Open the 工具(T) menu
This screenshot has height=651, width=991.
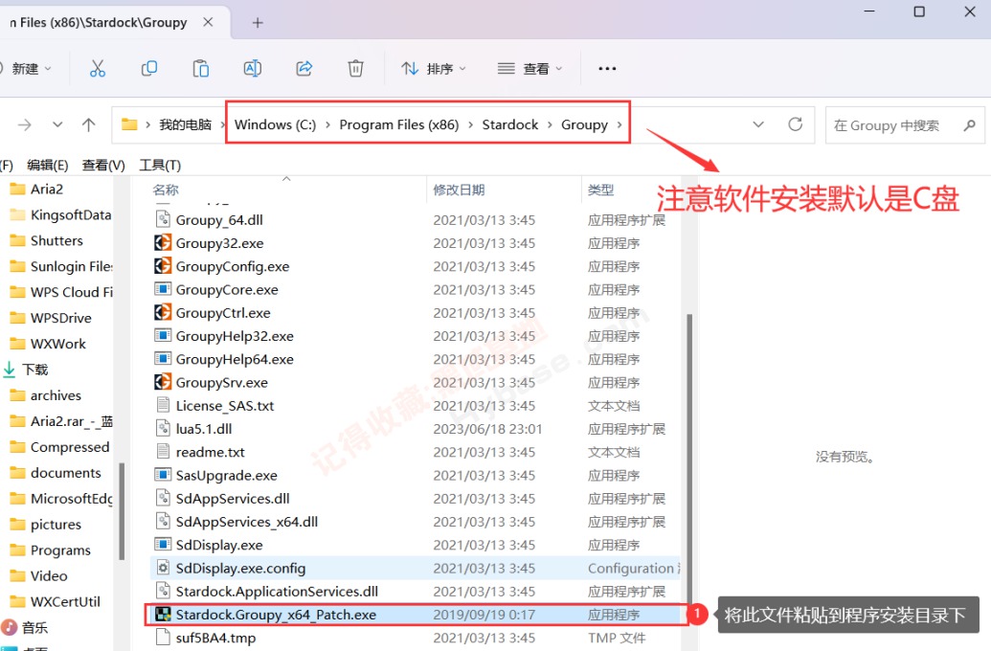[160, 165]
